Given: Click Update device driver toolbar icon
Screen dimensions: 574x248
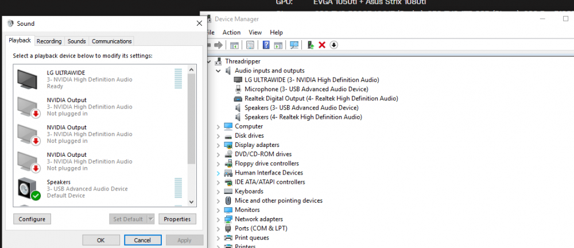Looking at the screenshot, I should coord(311,45).
